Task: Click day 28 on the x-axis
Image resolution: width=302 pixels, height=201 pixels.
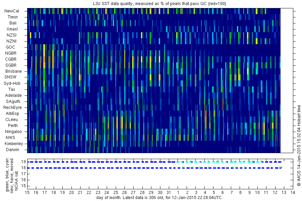Action: click(142, 193)
